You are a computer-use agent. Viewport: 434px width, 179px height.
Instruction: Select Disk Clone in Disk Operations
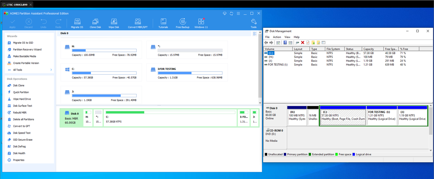pos(19,85)
